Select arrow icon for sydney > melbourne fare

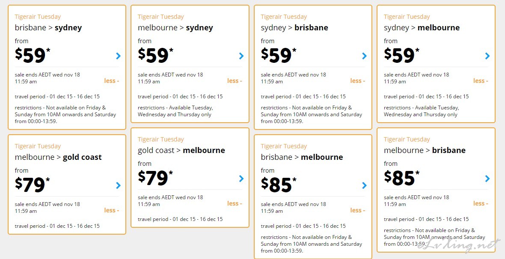coord(487,56)
